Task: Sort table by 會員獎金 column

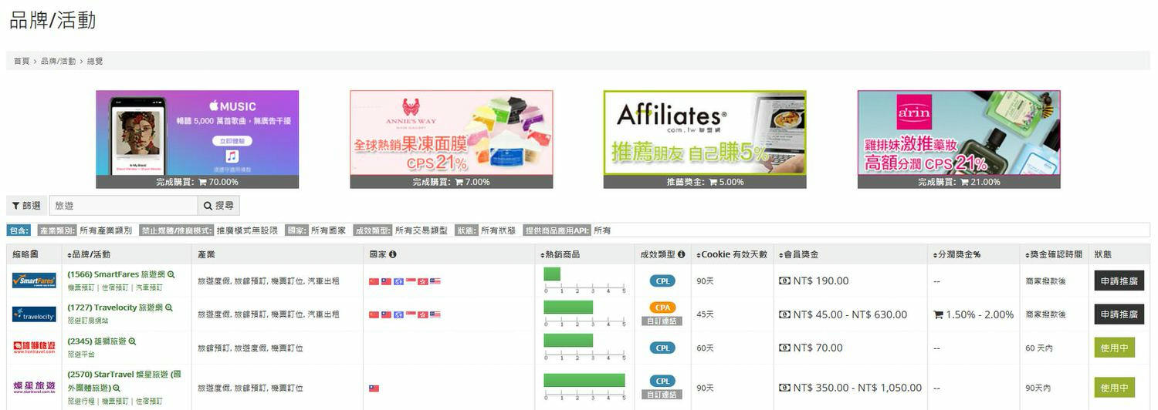Action: (797, 254)
